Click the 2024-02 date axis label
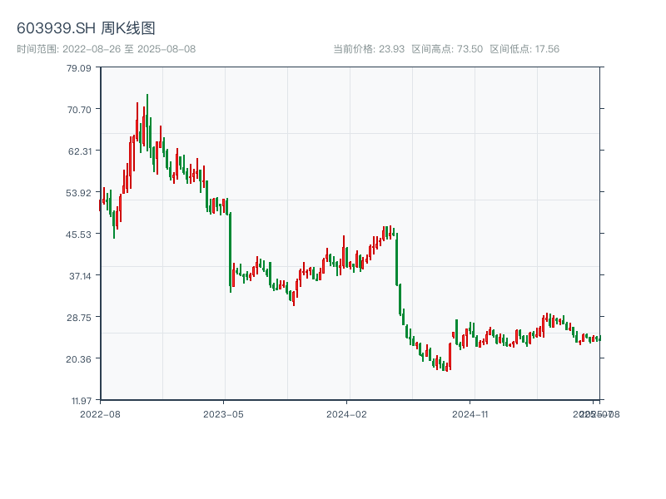This screenshot has width=666, height=499. pos(346,413)
